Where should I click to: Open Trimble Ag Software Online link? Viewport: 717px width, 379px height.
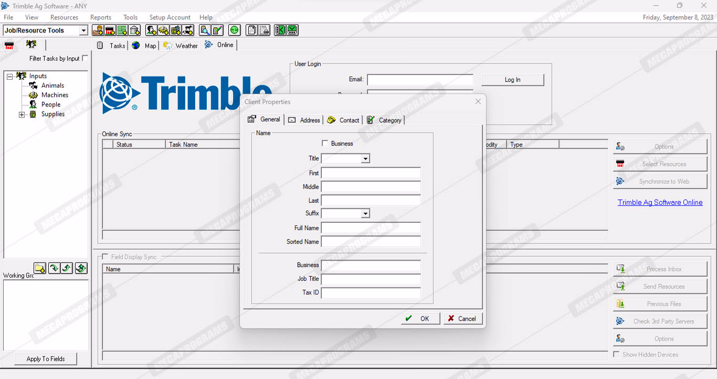(x=660, y=202)
